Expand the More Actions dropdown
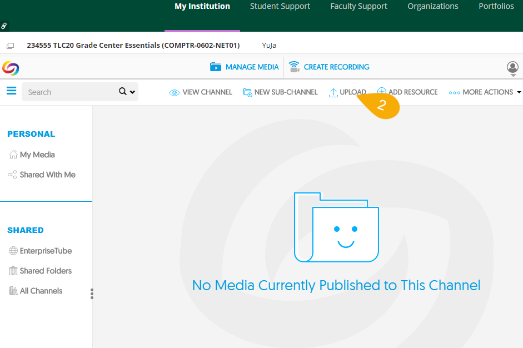 485,92
